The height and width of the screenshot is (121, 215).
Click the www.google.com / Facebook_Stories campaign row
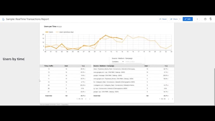point(133,79)
